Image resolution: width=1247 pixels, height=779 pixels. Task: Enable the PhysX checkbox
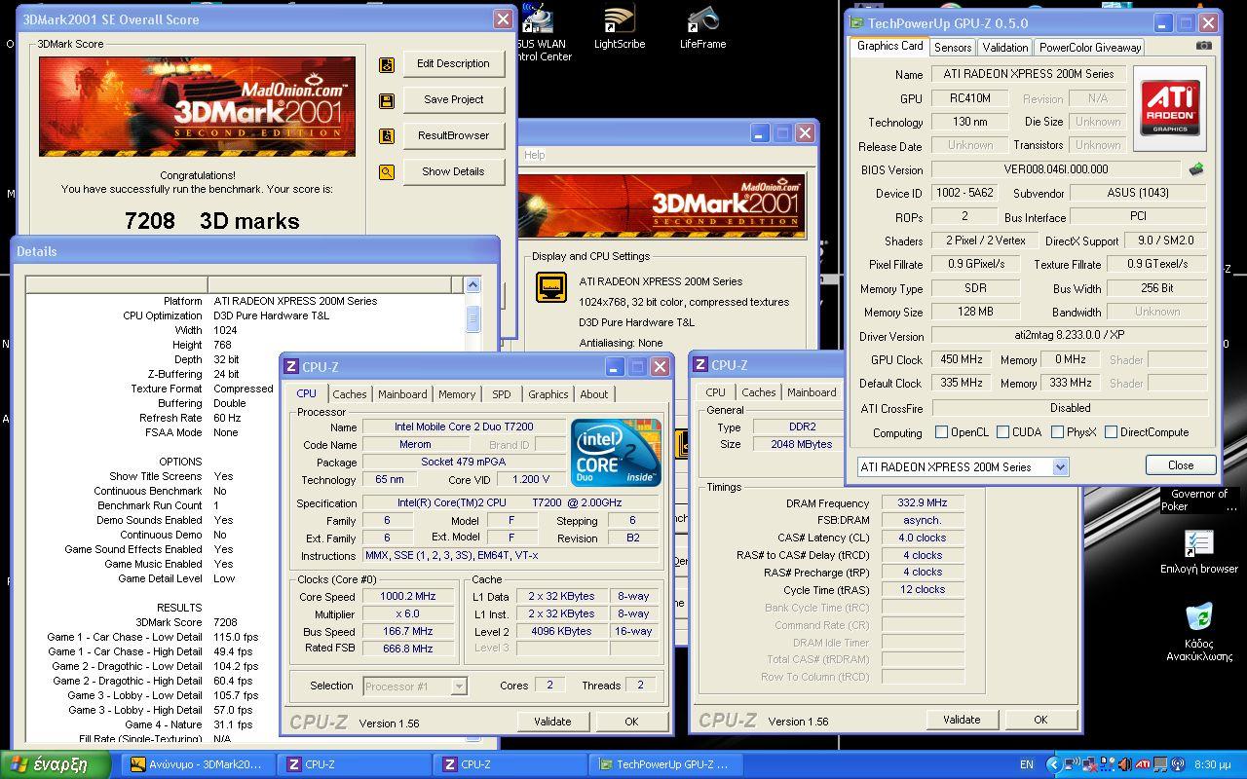[1057, 432]
